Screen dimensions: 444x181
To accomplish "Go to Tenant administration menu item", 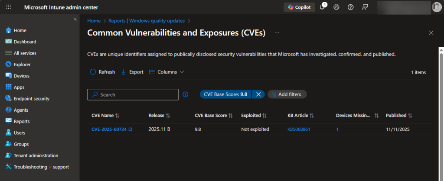I will pos(36,155).
